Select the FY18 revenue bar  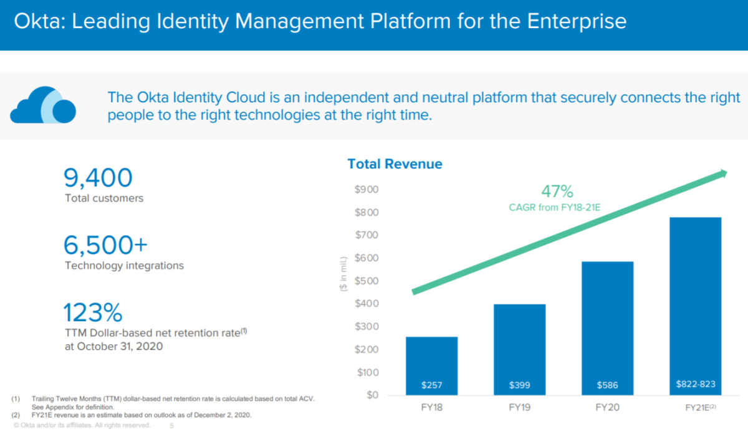[431, 366]
